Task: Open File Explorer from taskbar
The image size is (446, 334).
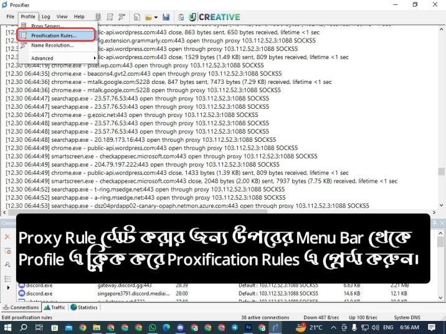Action: [97, 327]
